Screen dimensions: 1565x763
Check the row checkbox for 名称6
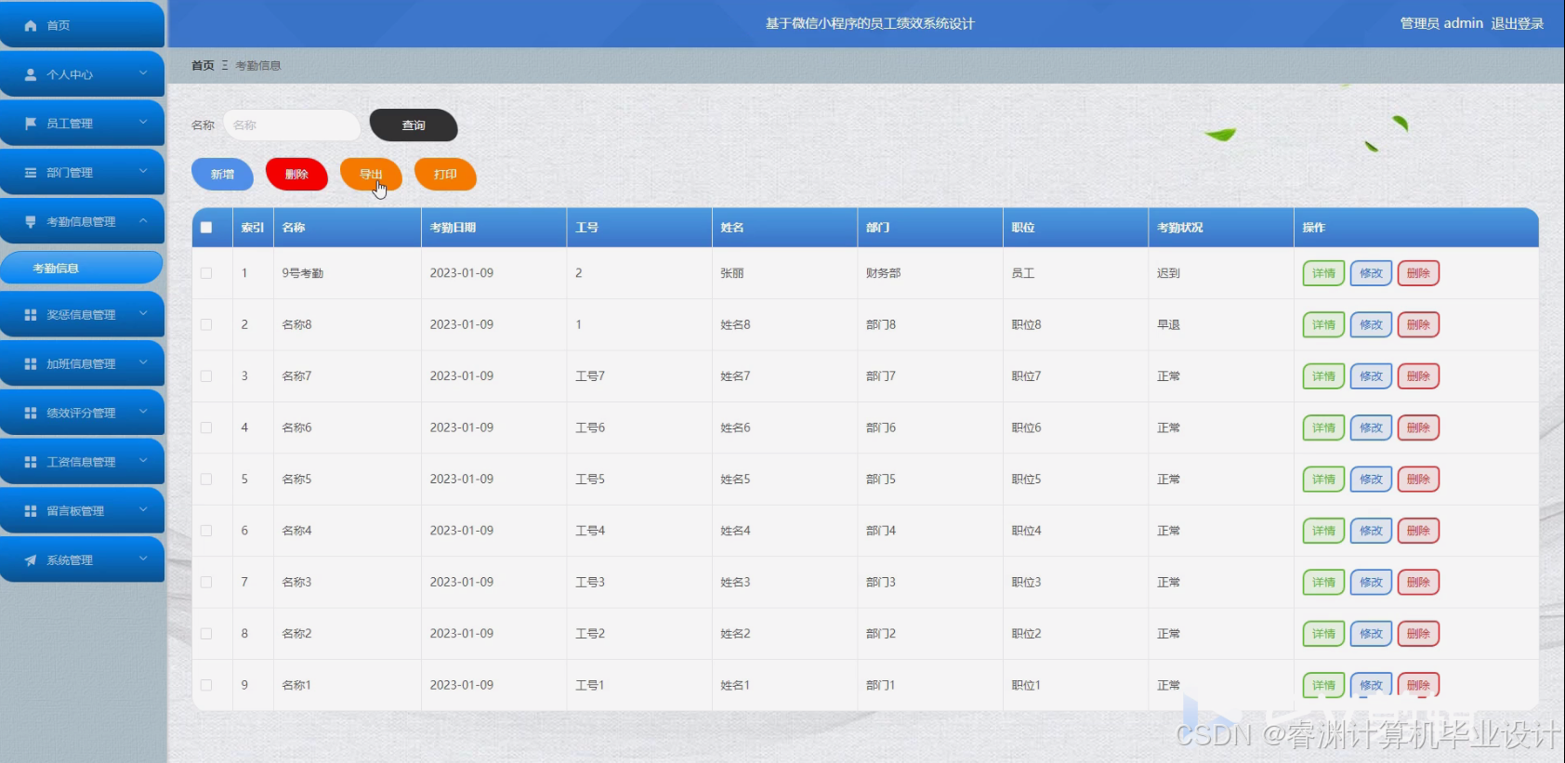coord(206,428)
